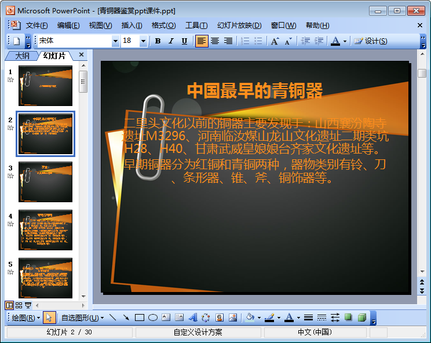This screenshot has height=343, width=431.
Task: Open the 格式(O) menu
Action: (x=163, y=25)
